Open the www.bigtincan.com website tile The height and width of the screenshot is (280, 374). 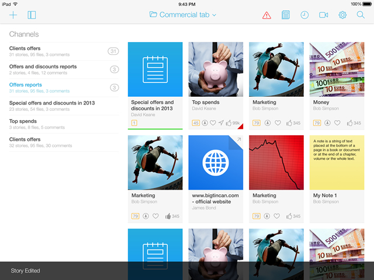(216, 163)
